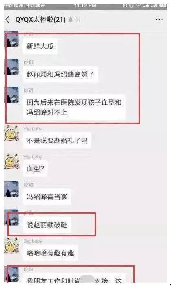The image size is (171, 287).
Task: Tap the back arrow in chat header
Action: tap(8, 20)
